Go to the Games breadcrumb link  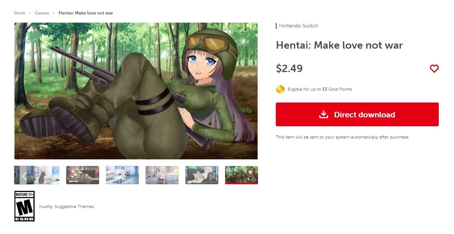[x=42, y=13]
